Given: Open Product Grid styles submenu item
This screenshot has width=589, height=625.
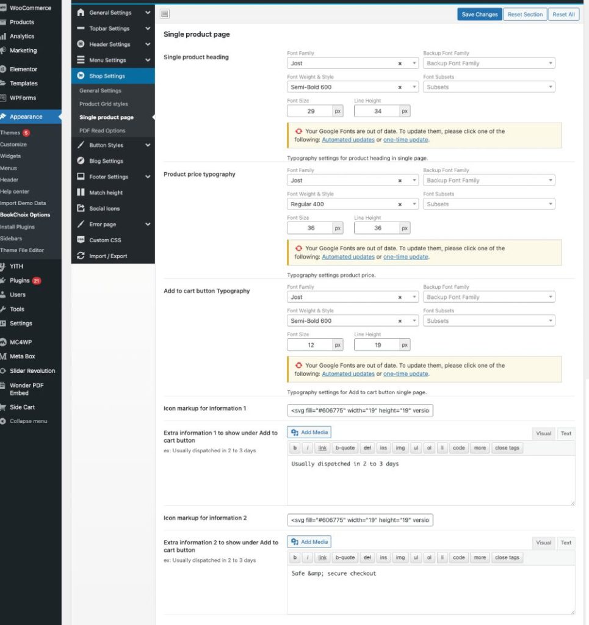Looking at the screenshot, I should (x=104, y=104).
